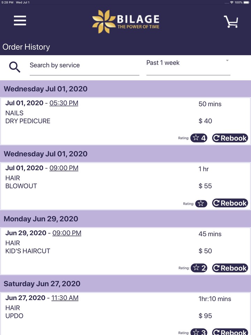Open the hamburger navigation menu
Image resolution: width=251 pixels, height=335 pixels.
point(20,21)
